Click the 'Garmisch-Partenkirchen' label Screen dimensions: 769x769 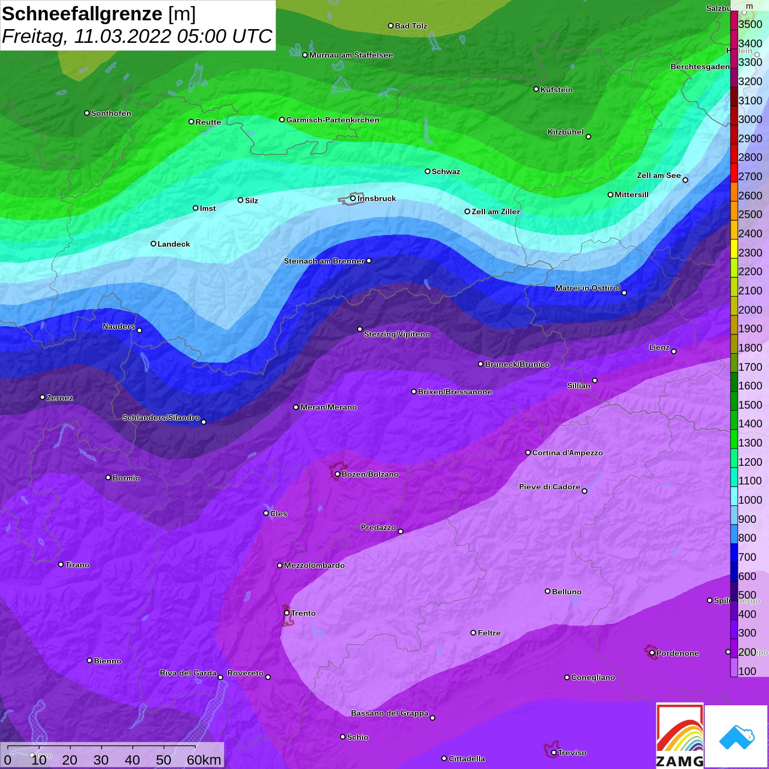333,120
